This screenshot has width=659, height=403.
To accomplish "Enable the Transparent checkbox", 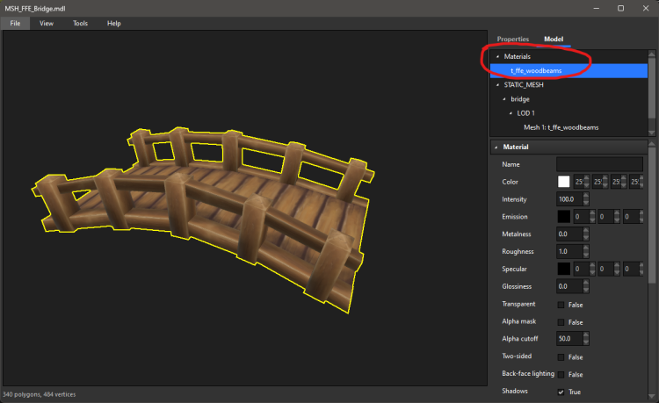I will click(x=561, y=305).
